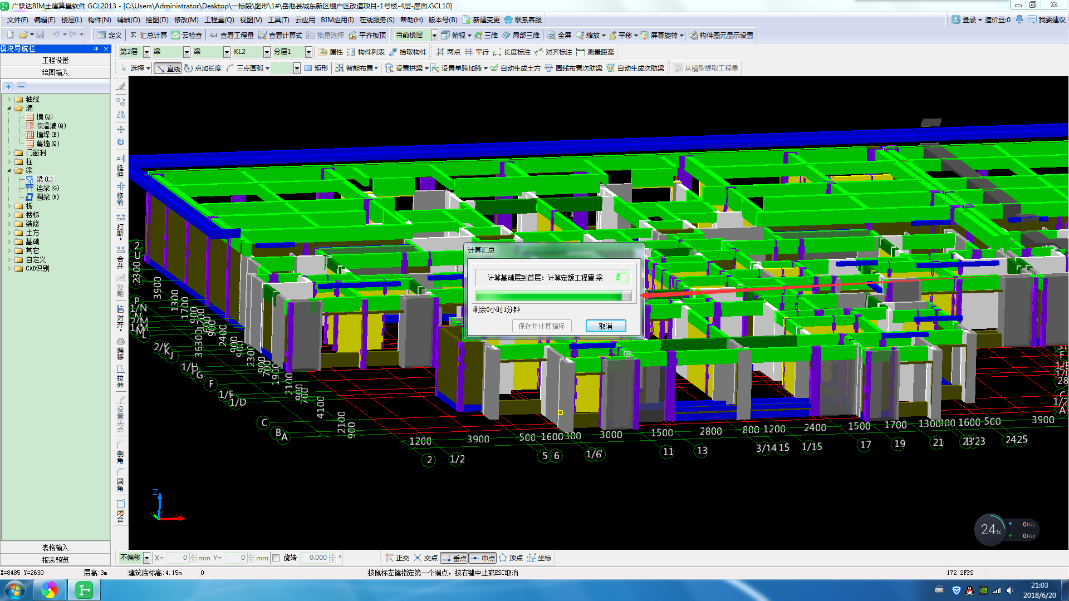The width and height of the screenshot is (1069, 601).
Task: Open the 视图(V) menu
Action: (251, 19)
